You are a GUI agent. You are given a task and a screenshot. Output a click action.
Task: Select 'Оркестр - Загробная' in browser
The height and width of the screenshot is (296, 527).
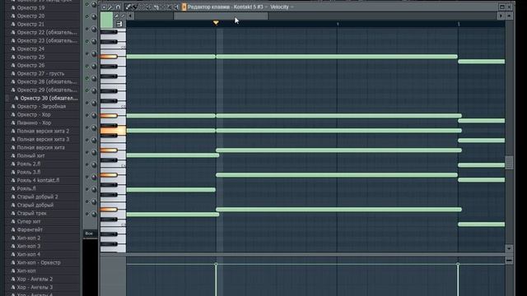tap(41, 106)
